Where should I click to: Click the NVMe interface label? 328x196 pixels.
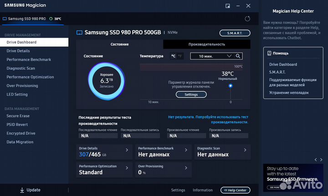click(x=173, y=33)
